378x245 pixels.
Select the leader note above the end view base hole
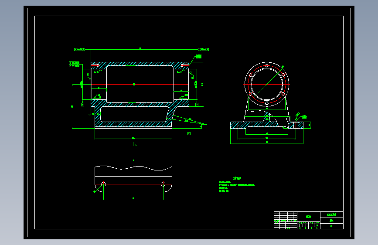tap(304, 117)
